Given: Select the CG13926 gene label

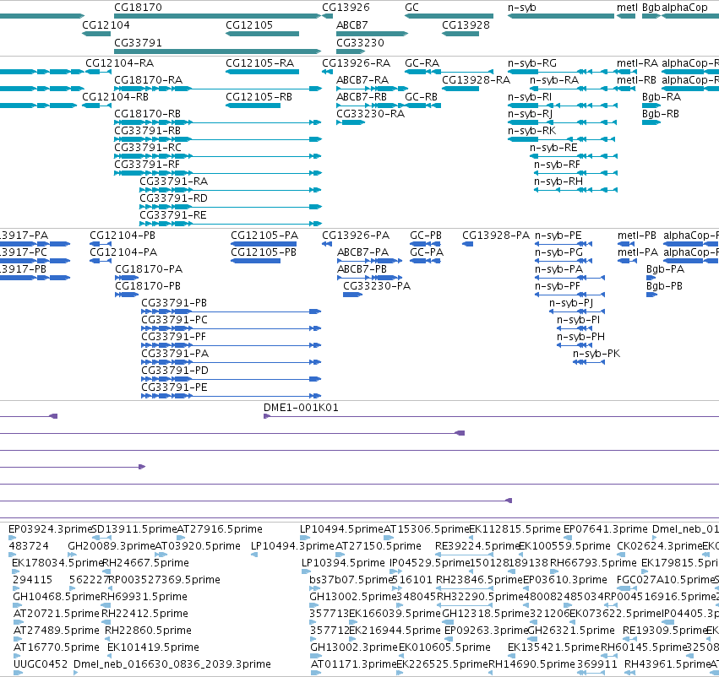Looking at the screenshot, I should 346,8.
